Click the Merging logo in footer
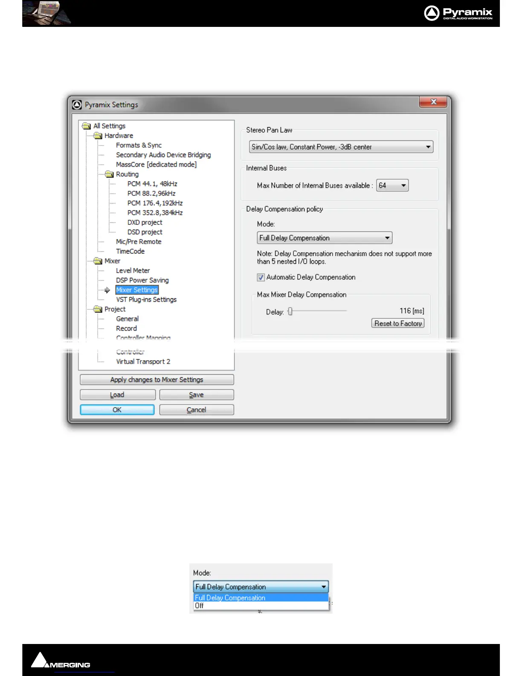Viewport: 522px width, 676px height. pos(61,660)
